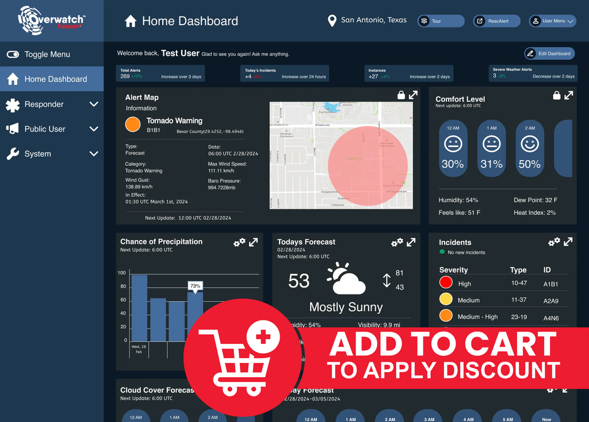This screenshot has width=589, height=422.
Task: Toggle the lock on Alert Map panel
Action: [x=401, y=95]
